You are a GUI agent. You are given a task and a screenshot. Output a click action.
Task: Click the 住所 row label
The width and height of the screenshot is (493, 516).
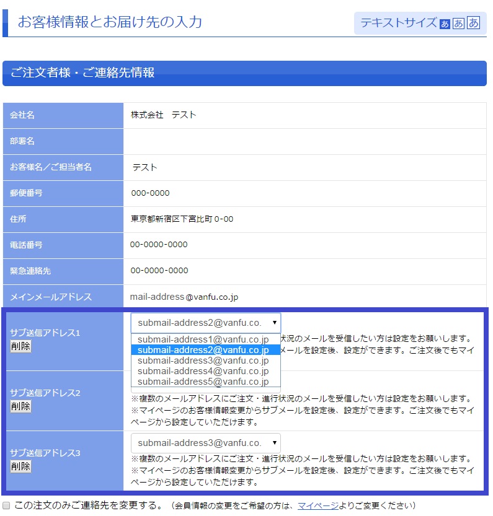coord(18,219)
